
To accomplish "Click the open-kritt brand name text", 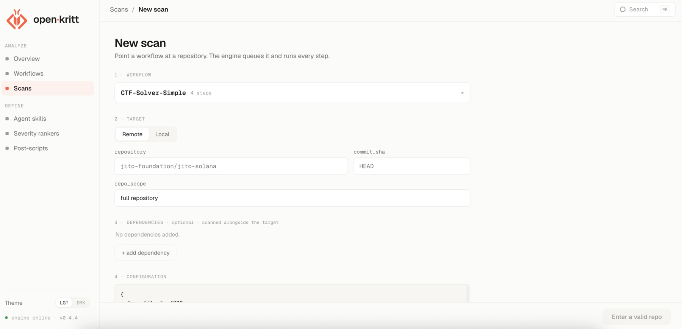I will [x=56, y=19].
